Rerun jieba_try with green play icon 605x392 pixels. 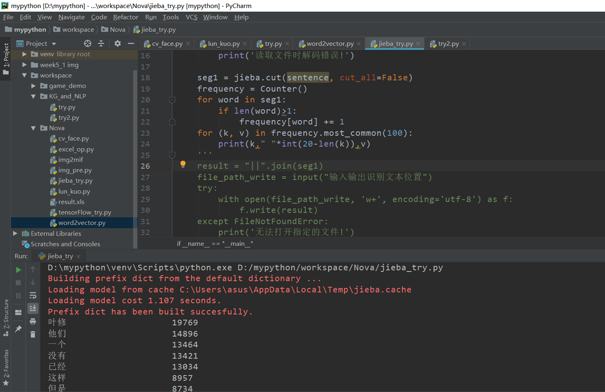(x=18, y=269)
